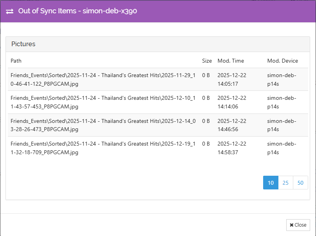Click the Size column header
Viewport: 316px width, 236px height.
point(207,61)
